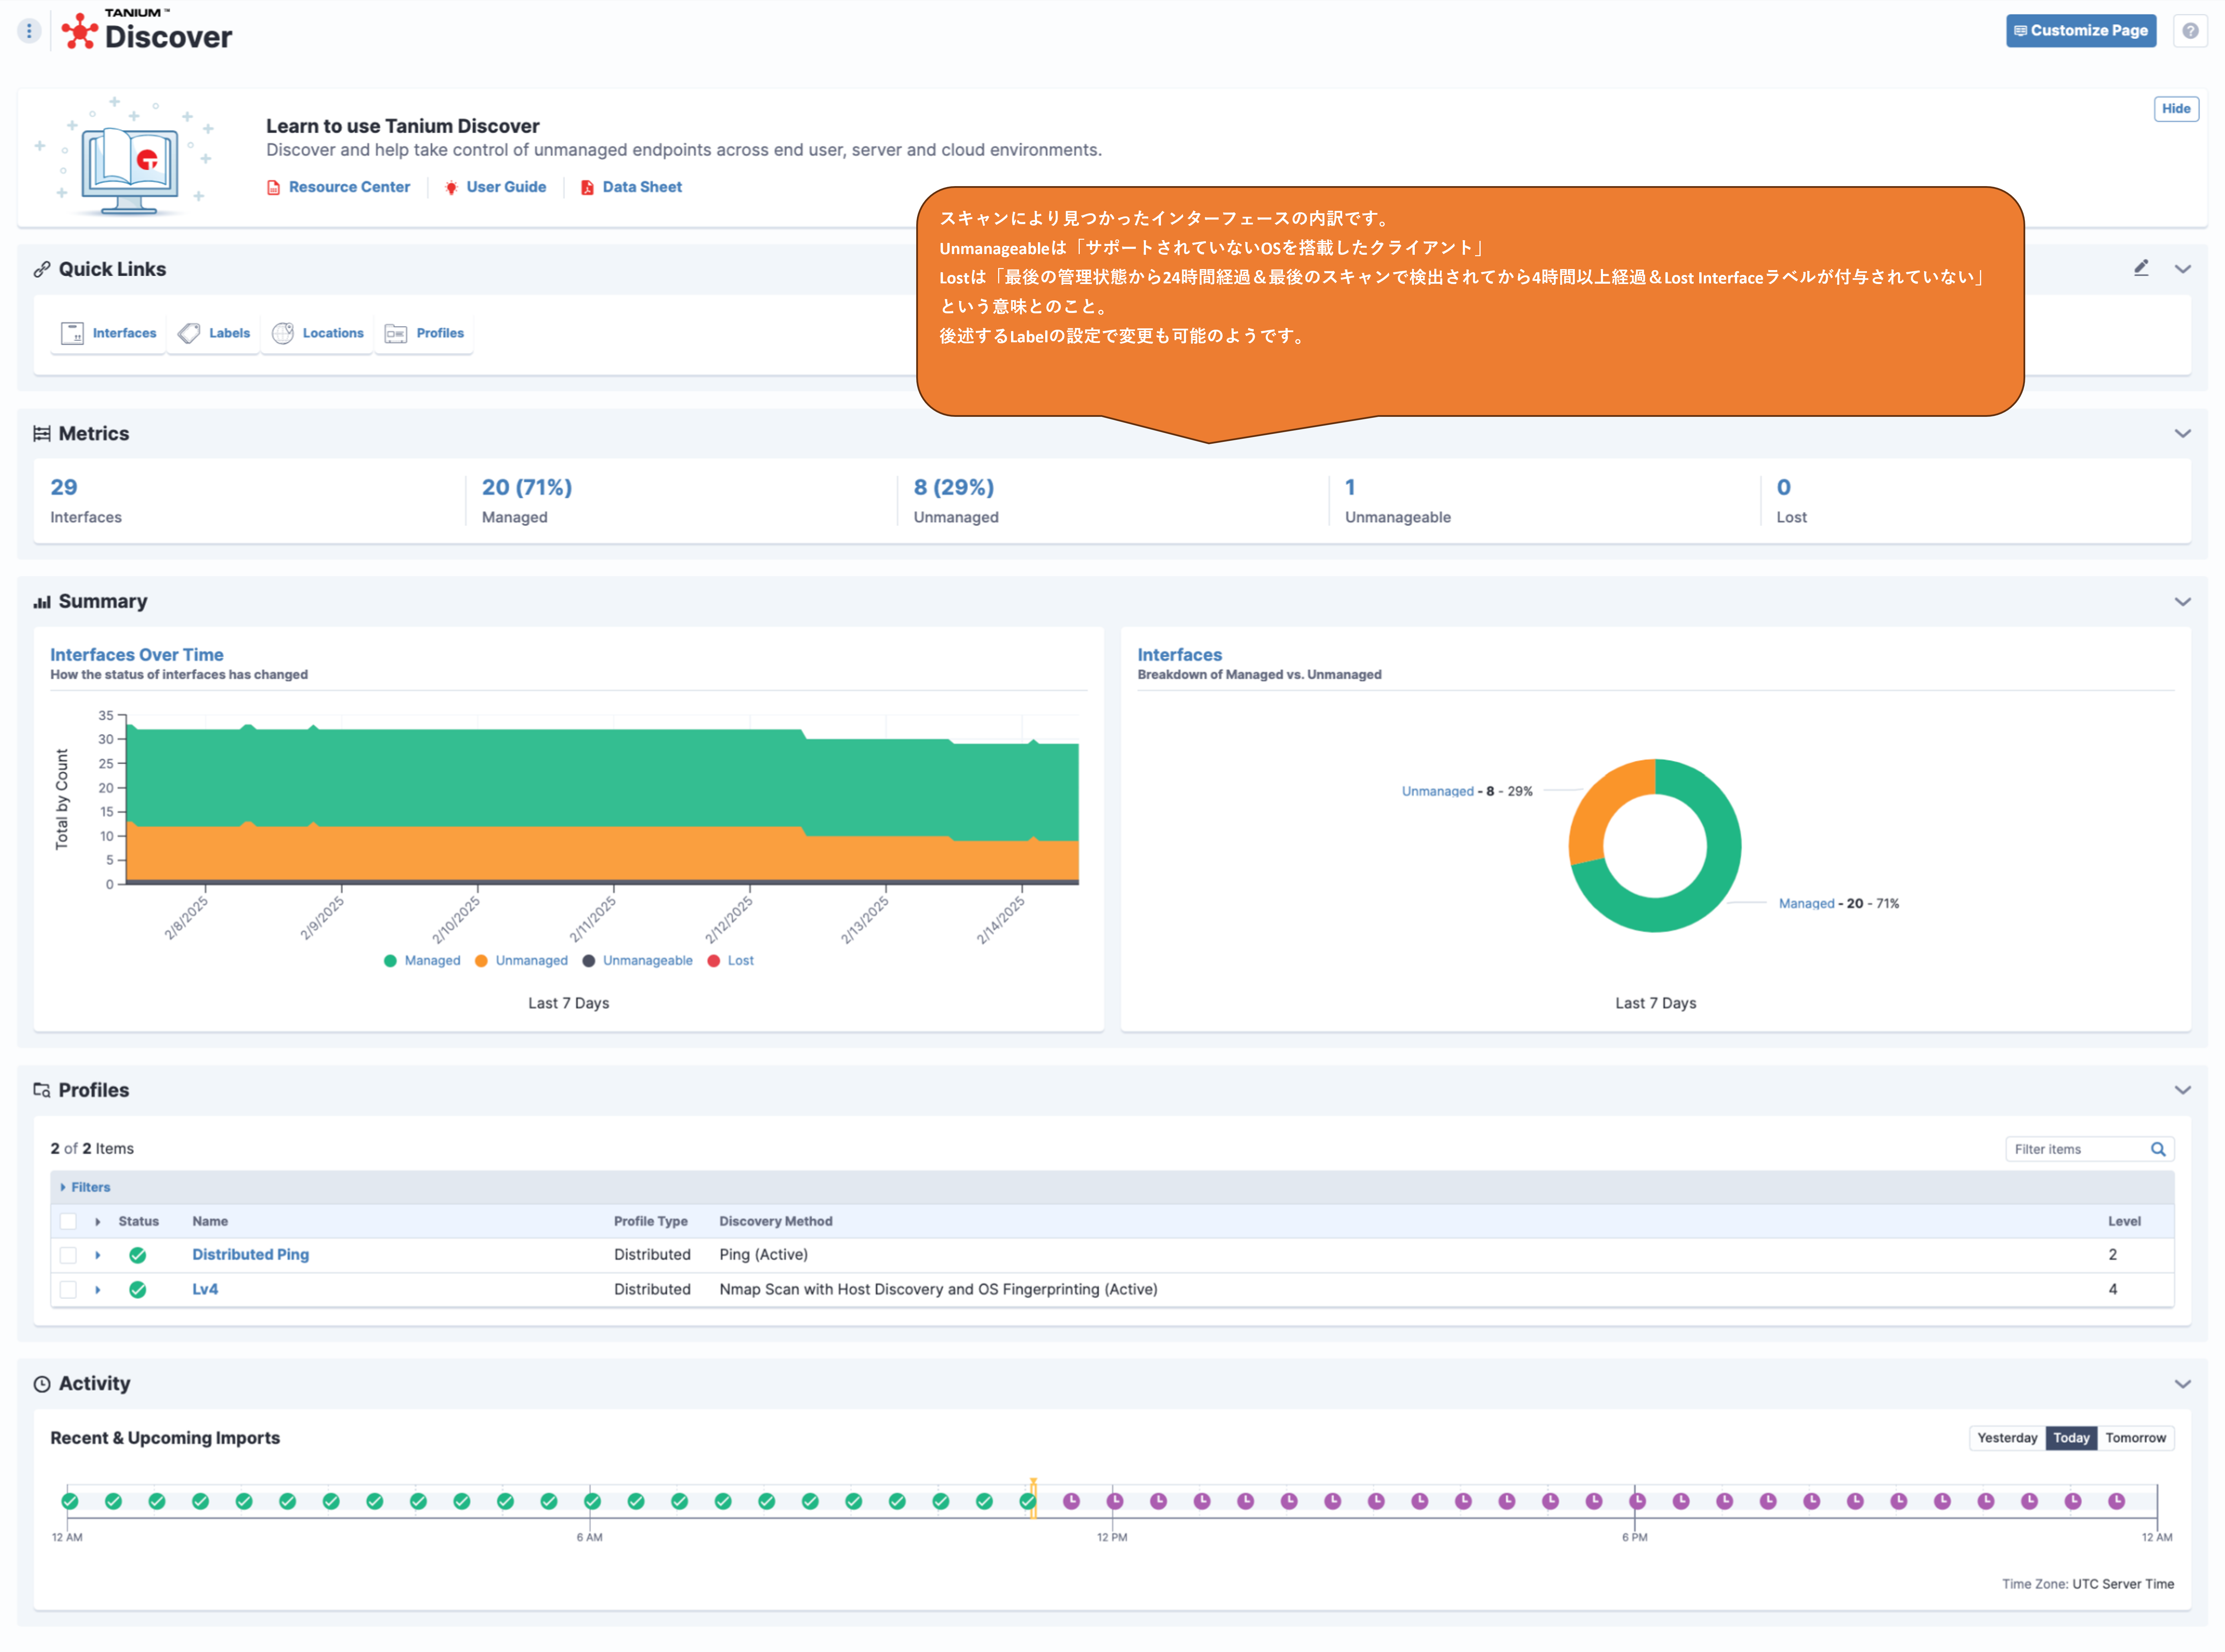Expand the Lv4 row details
Viewport: 2225px width, 1652px height.
tap(98, 1290)
